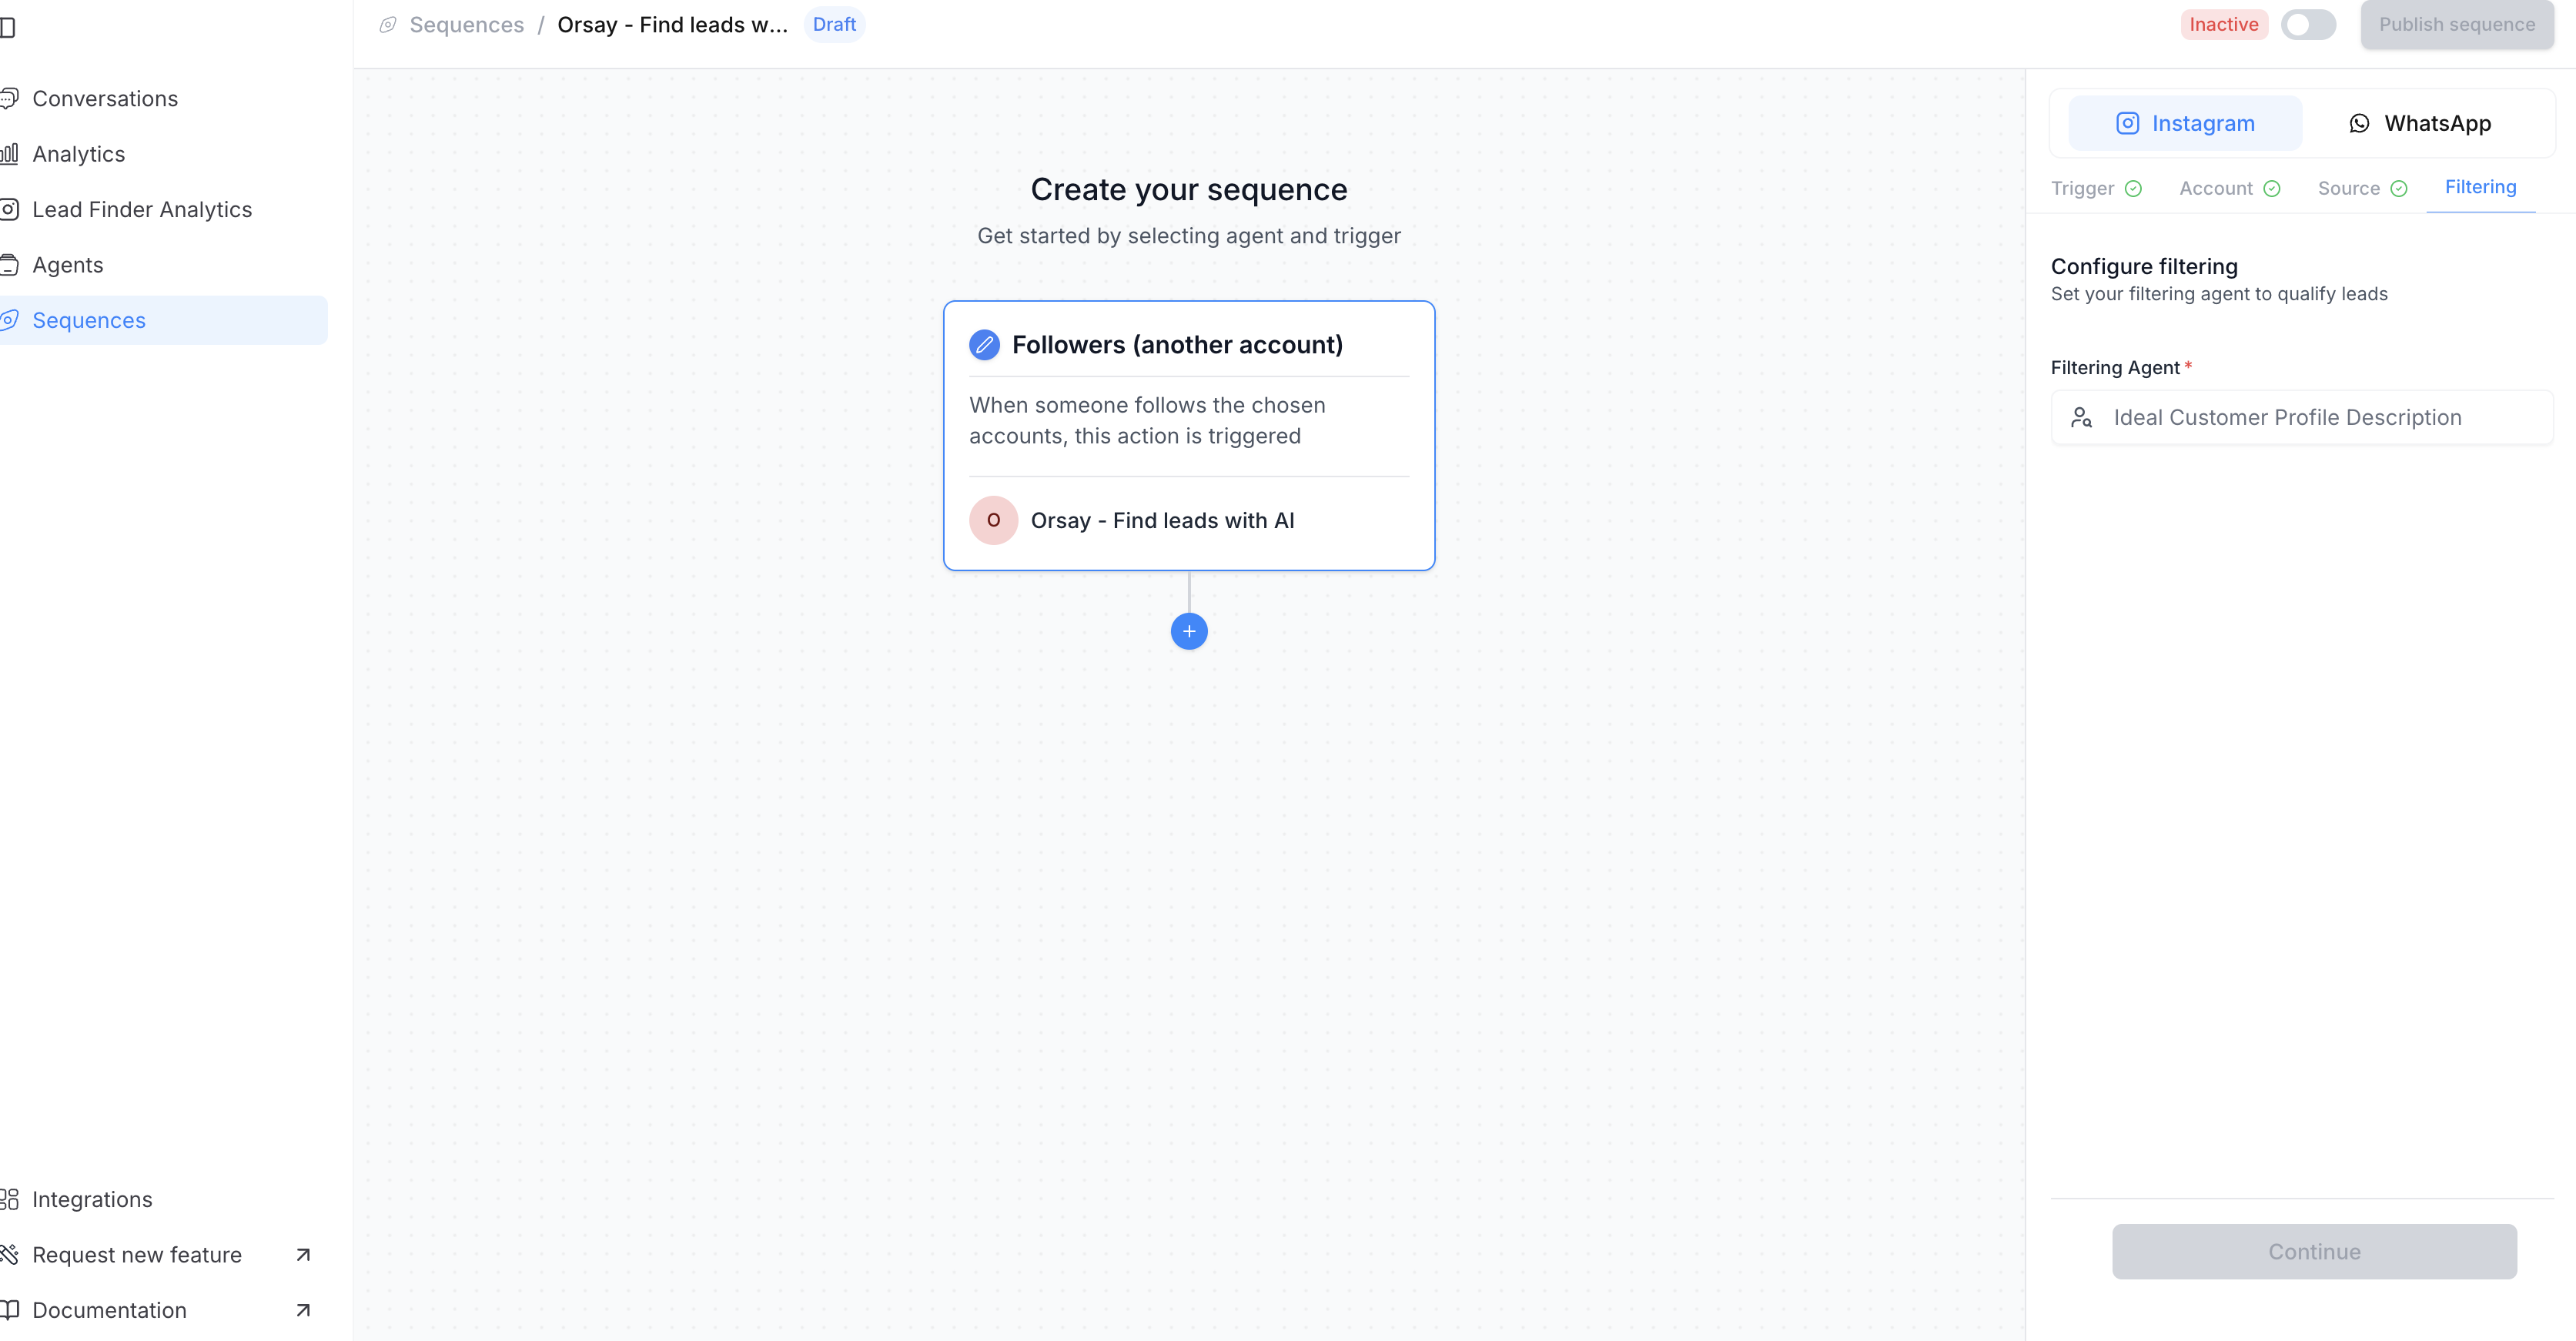
Task: Click the Sequences breadcrumb icon
Action: (388, 25)
